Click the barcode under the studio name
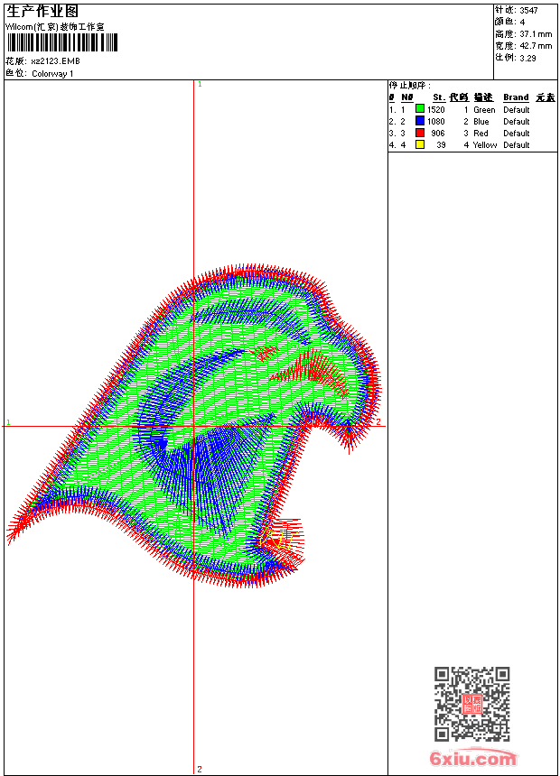 62,42
